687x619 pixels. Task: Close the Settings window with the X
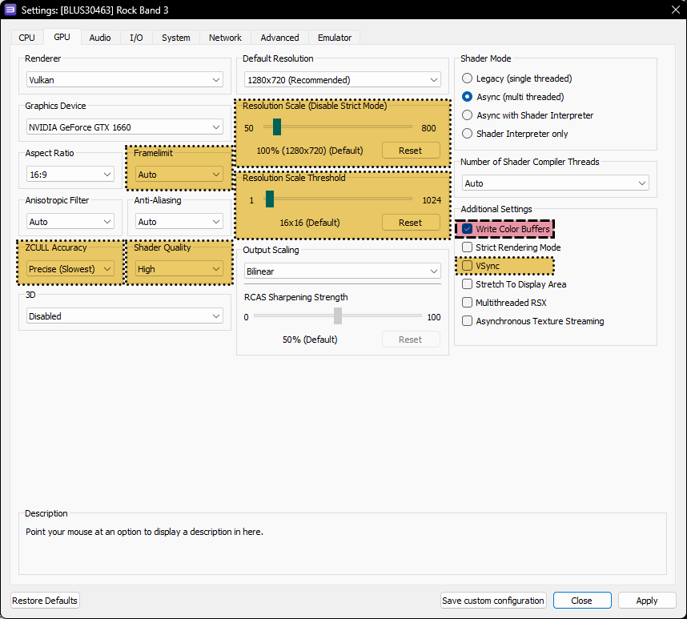[x=675, y=10]
